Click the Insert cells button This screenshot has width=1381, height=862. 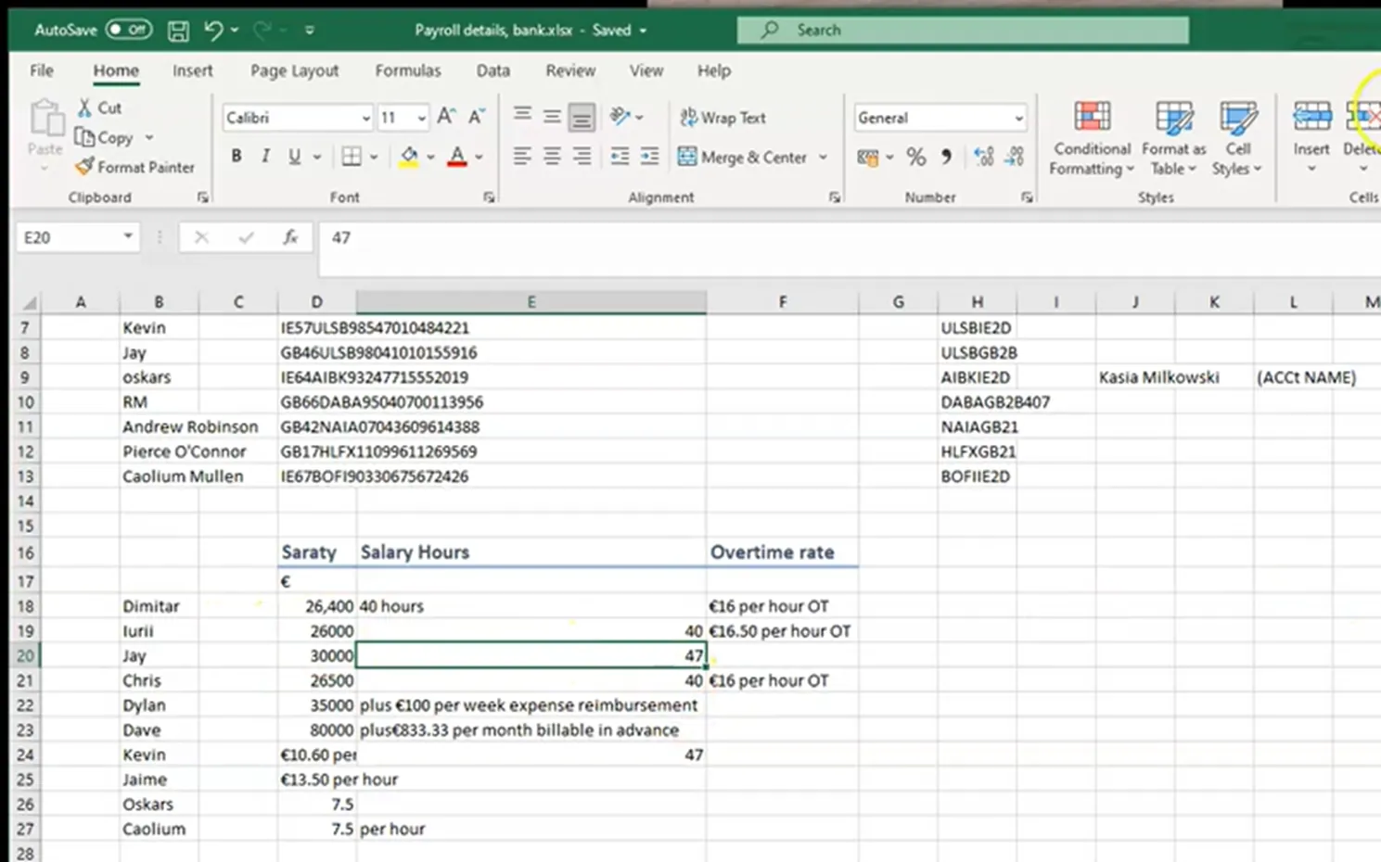point(1311,138)
